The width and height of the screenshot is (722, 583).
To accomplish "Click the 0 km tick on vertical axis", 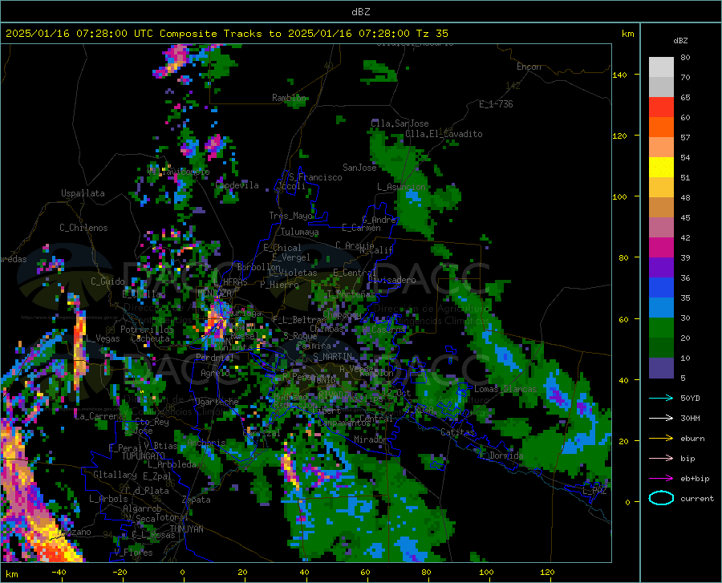I will tap(627, 502).
